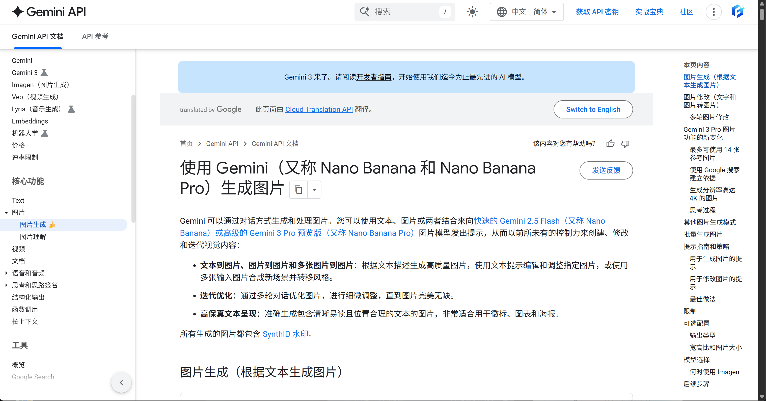Open the Cloud Translation API link
The width and height of the screenshot is (766, 401).
[x=319, y=109]
